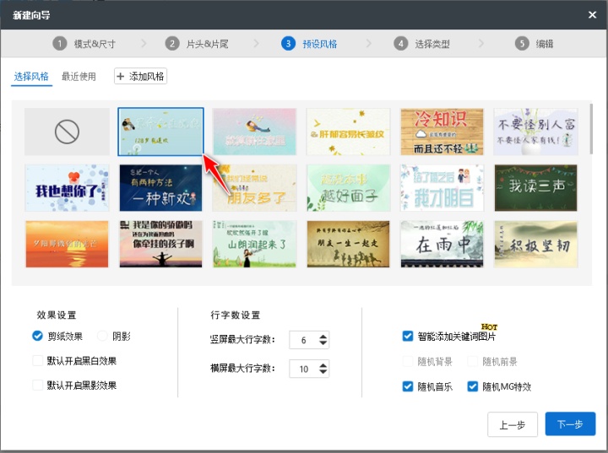The width and height of the screenshot is (608, 453).
Task: Click the style list vertical scrollbar
Action: point(590,129)
